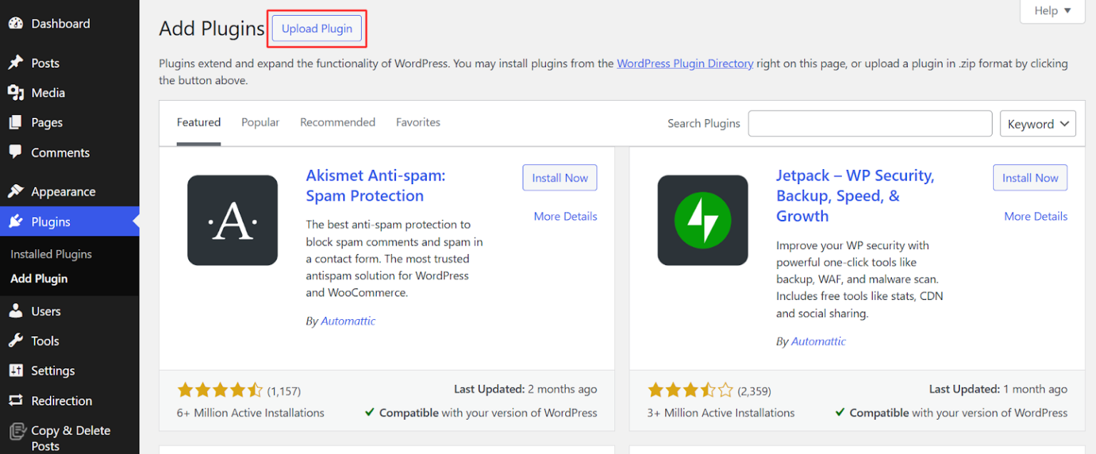1096x454 pixels.
Task: Open the Favorites tab
Action: [x=417, y=122]
